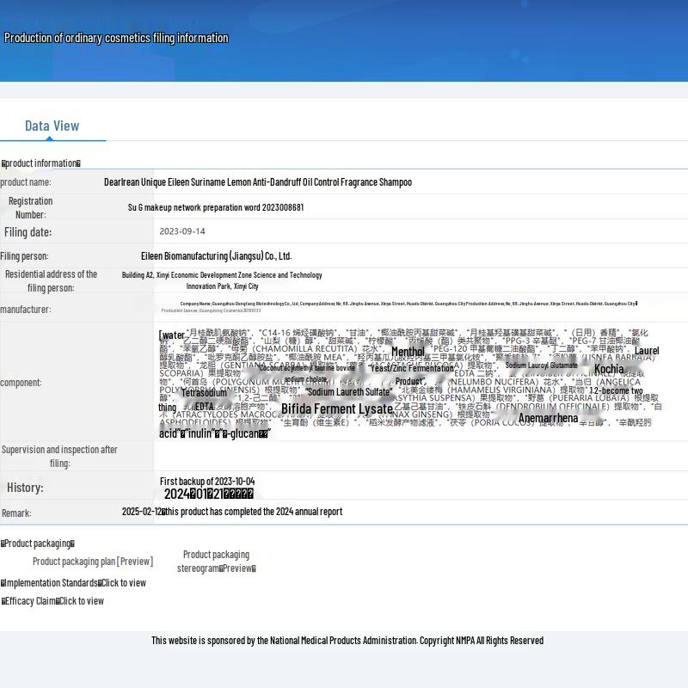688x688 pixels.
Task: Select the product name shampoo text
Action: (257, 182)
